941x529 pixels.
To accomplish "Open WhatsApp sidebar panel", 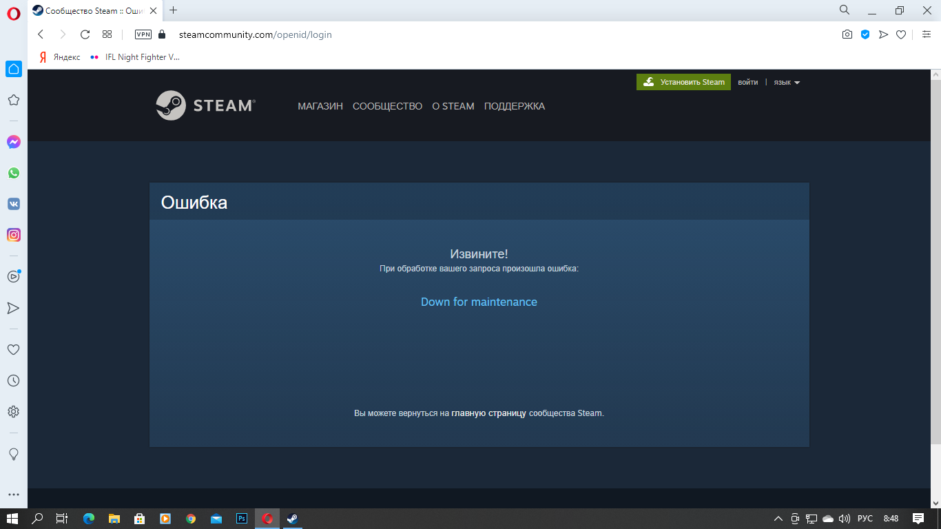I will point(13,173).
